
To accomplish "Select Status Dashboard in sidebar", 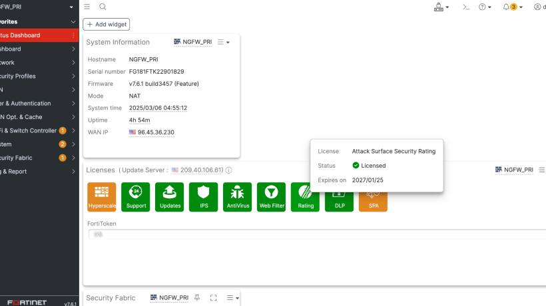I will [x=39, y=35].
